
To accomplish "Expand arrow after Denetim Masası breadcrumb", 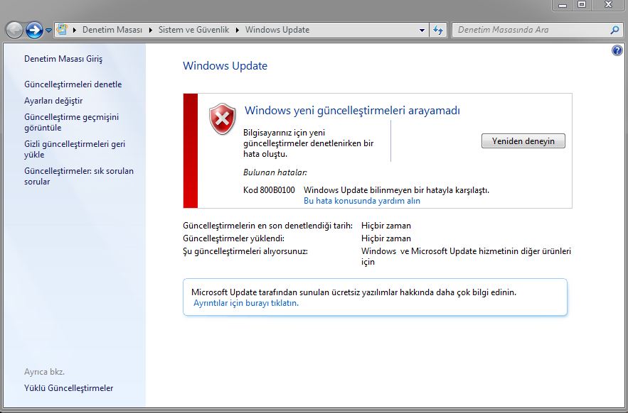I will [x=151, y=30].
